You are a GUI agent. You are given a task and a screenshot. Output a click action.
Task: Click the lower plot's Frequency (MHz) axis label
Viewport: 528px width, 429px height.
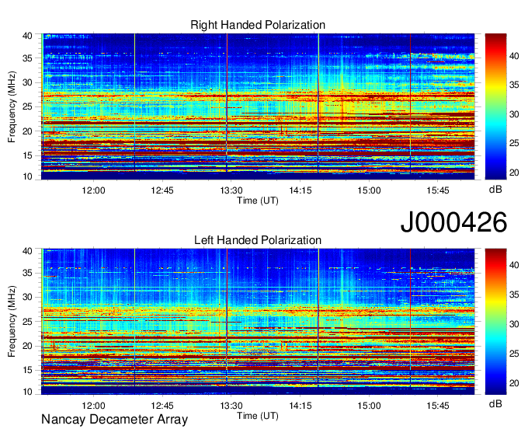(12, 322)
